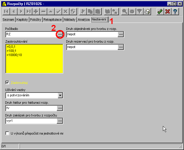Open the Rekapitulace tab

click(52, 20)
